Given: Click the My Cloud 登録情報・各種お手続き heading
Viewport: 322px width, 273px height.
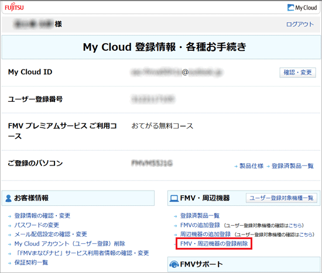Looking at the screenshot, I should point(165,47).
